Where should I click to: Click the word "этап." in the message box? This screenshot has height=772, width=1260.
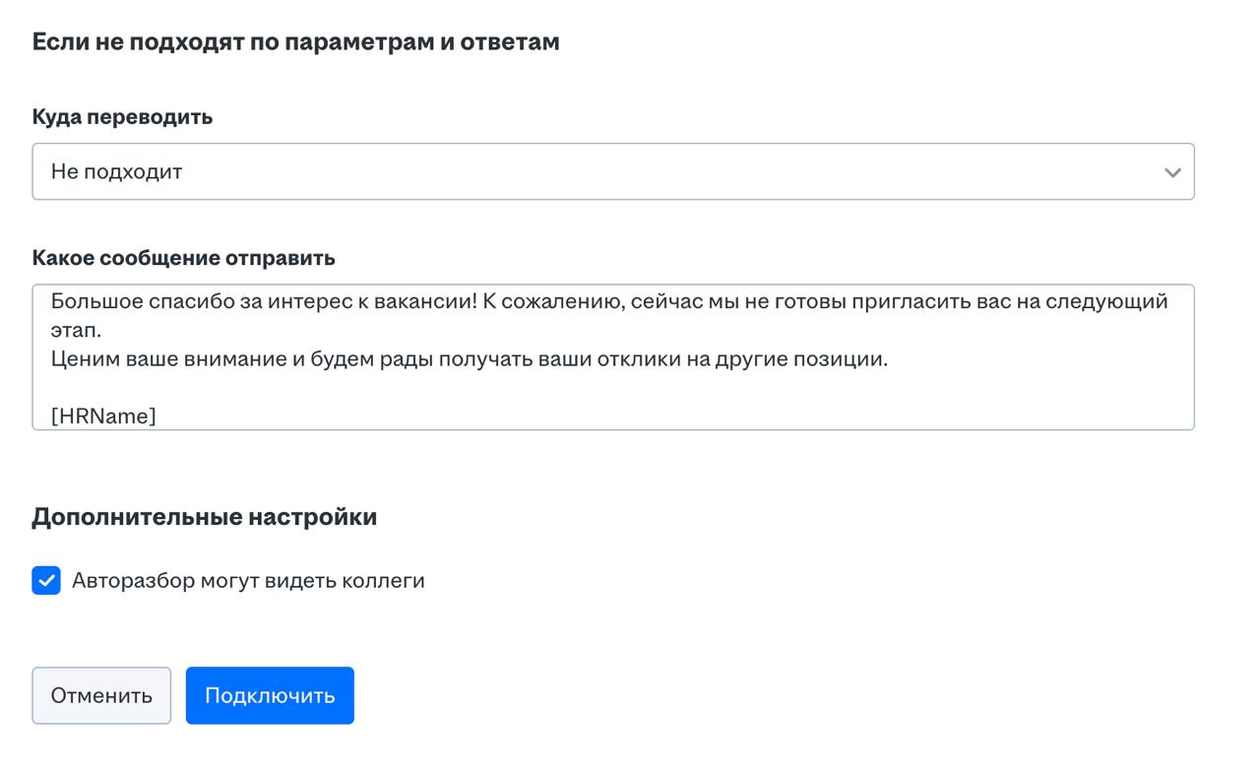[76, 331]
